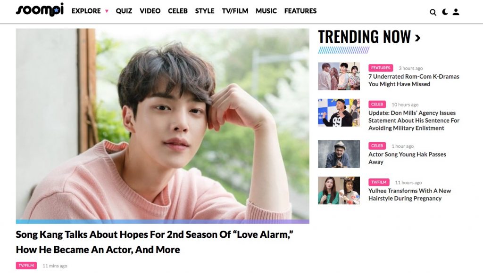Click TV/FILM tag below the main headline
This screenshot has width=483, height=274.
click(x=26, y=266)
